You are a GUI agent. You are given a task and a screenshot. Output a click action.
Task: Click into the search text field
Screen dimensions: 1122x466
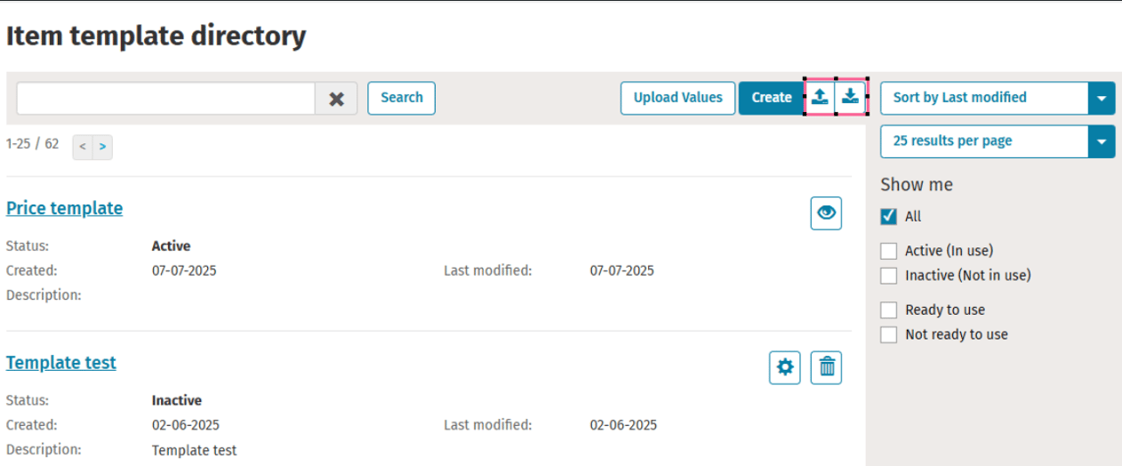click(x=165, y=99)
